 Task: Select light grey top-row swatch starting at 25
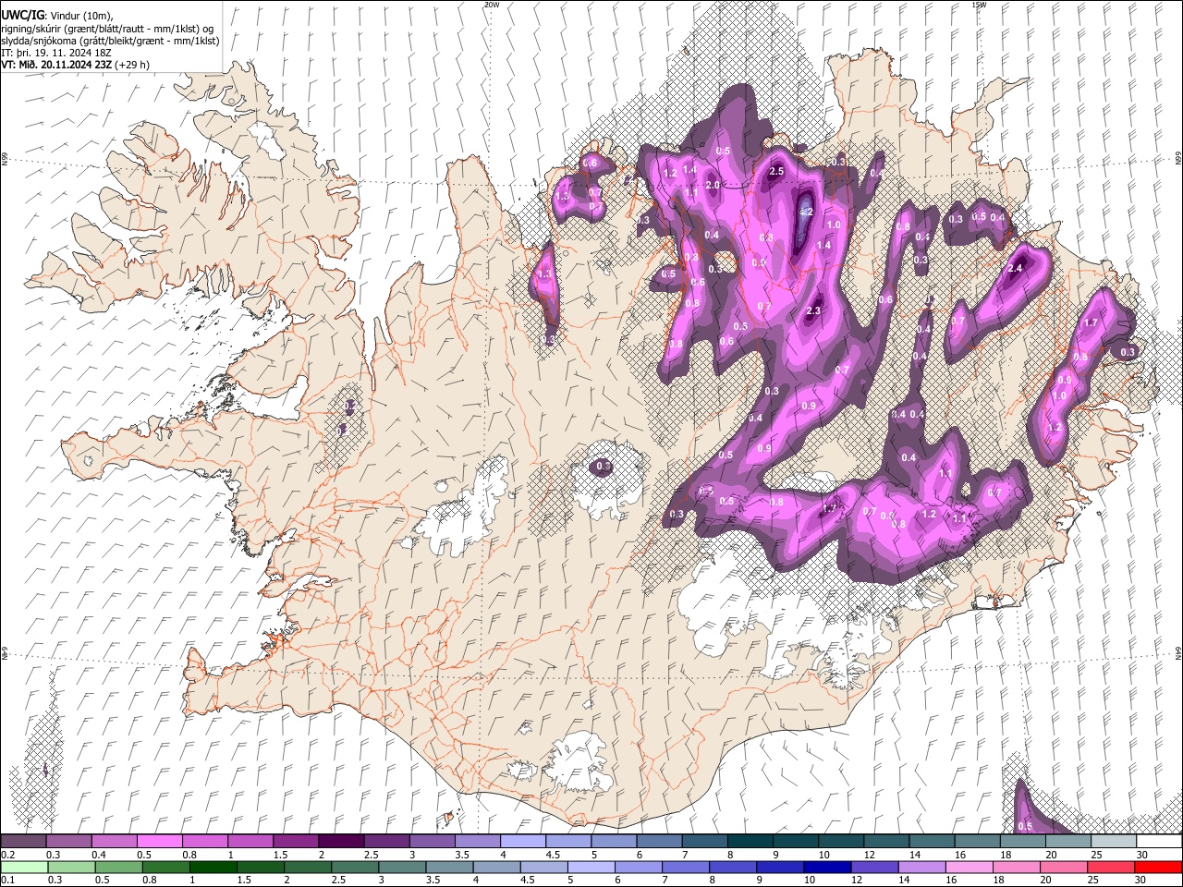(1113, 842)
